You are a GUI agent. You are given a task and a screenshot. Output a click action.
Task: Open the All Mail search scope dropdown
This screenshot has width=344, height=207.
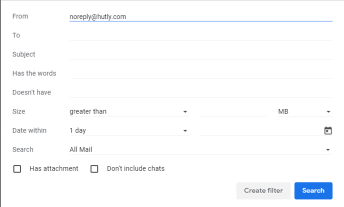click(x=201, y=149)
